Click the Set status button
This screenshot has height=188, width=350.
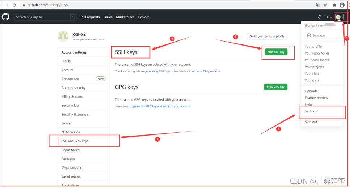coord(322,35)
